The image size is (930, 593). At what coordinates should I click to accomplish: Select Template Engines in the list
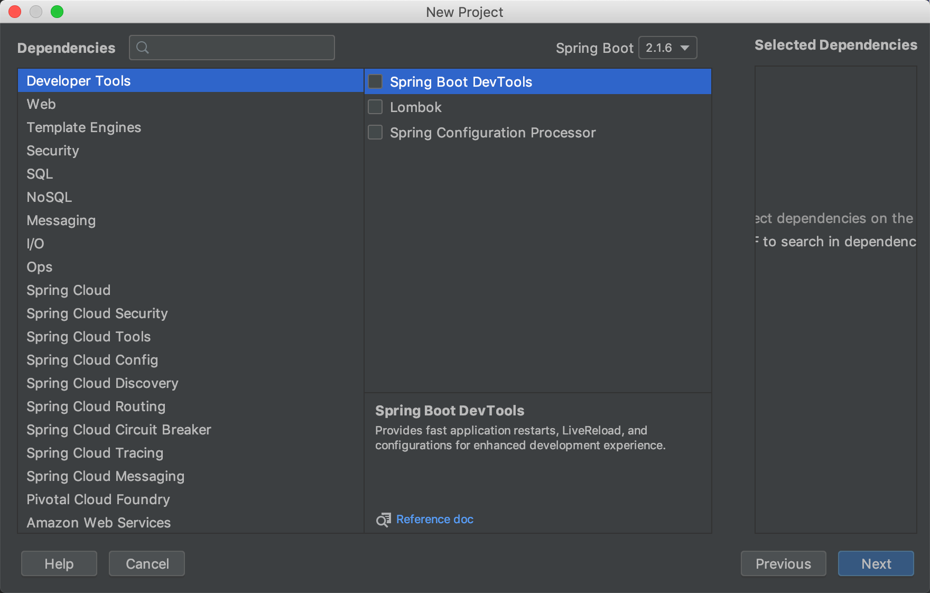[84, 127]
